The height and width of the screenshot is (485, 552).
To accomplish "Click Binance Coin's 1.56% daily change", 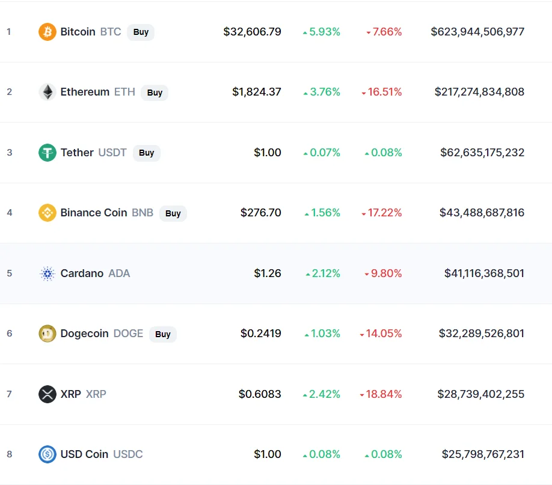I will click(322, 213).
